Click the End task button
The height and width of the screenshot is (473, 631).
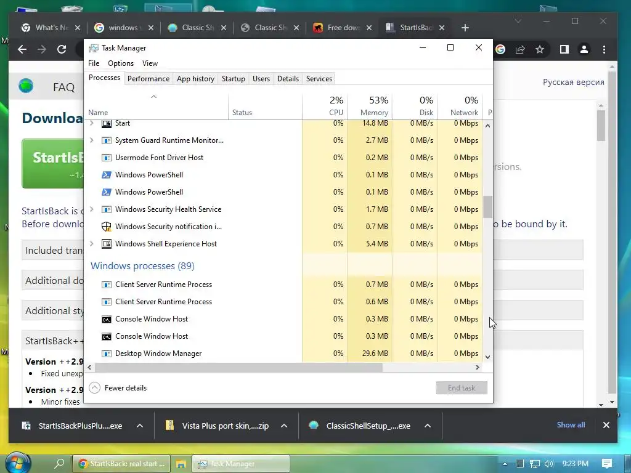click(x=462, y=388)
